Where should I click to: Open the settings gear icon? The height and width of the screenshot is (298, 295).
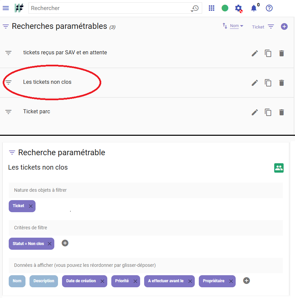(238, 8)
